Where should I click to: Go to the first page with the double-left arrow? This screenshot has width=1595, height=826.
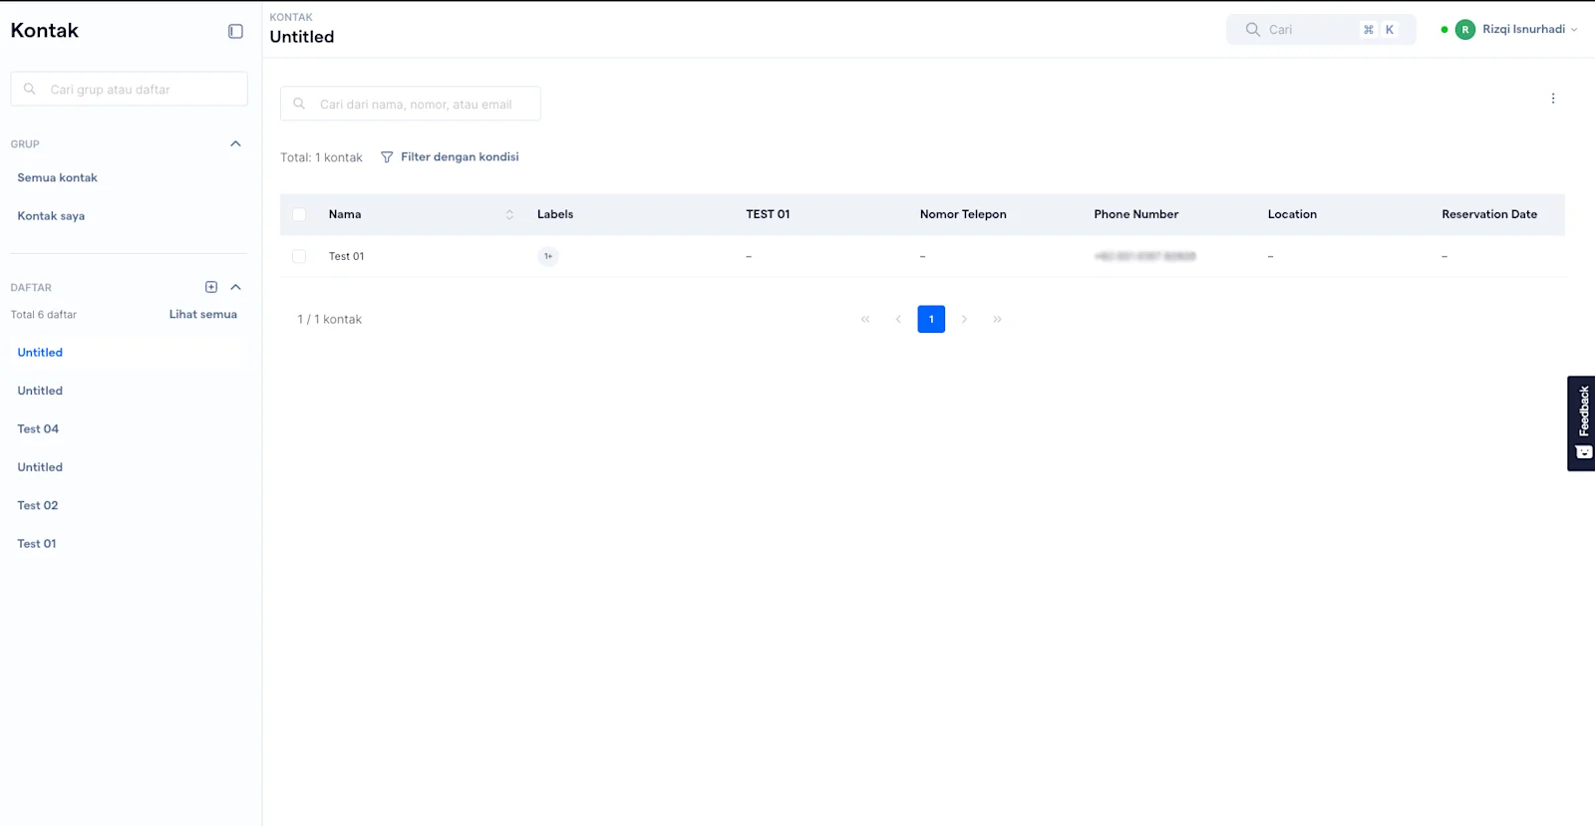pos(865,319)
